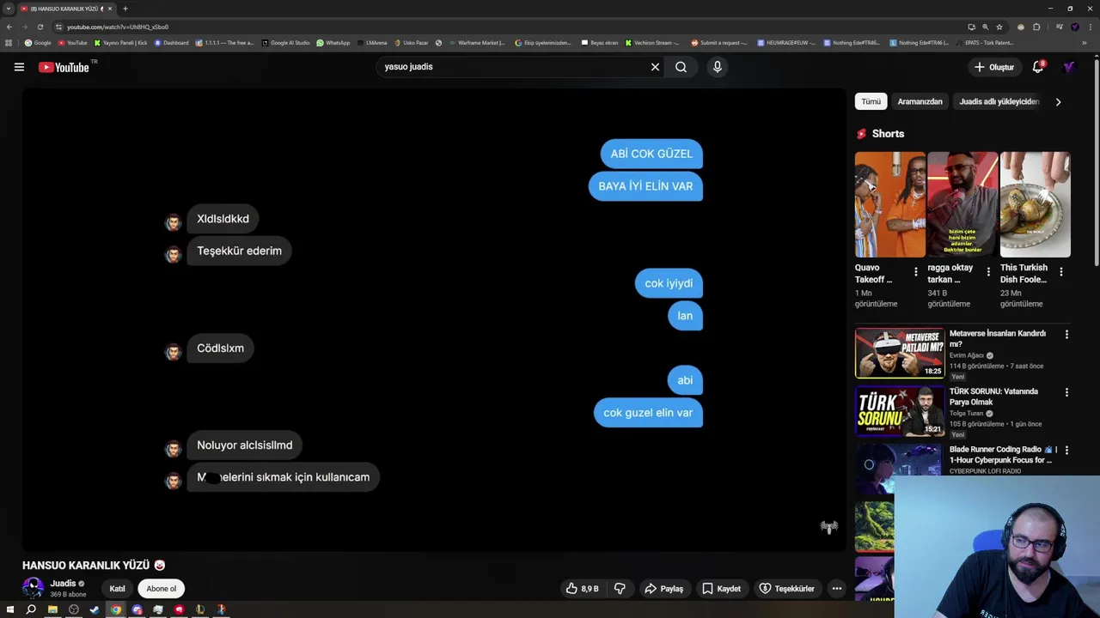Image resolution: width=1100 pixels, height=618 pixels.
Task: Click the page vertical scrollbar
Action: pos(1096,163)
